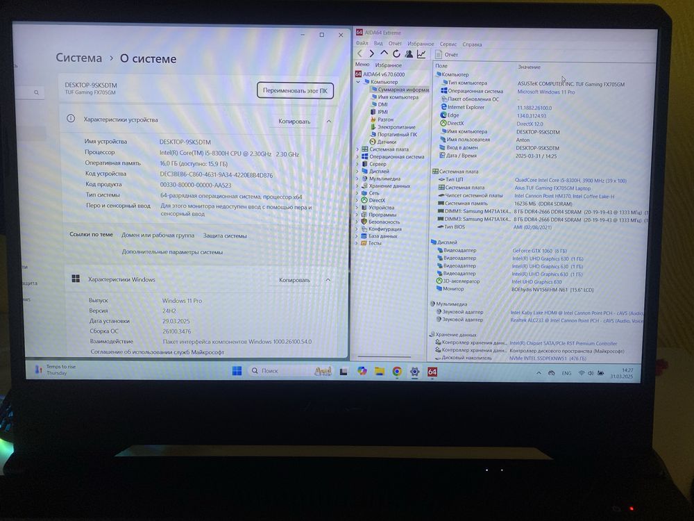
Task: Copy device specs with Копировать button
Action: click(x=294, y=122)
